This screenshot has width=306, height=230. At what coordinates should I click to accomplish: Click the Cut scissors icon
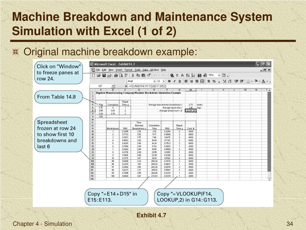(x=133, y=75)
